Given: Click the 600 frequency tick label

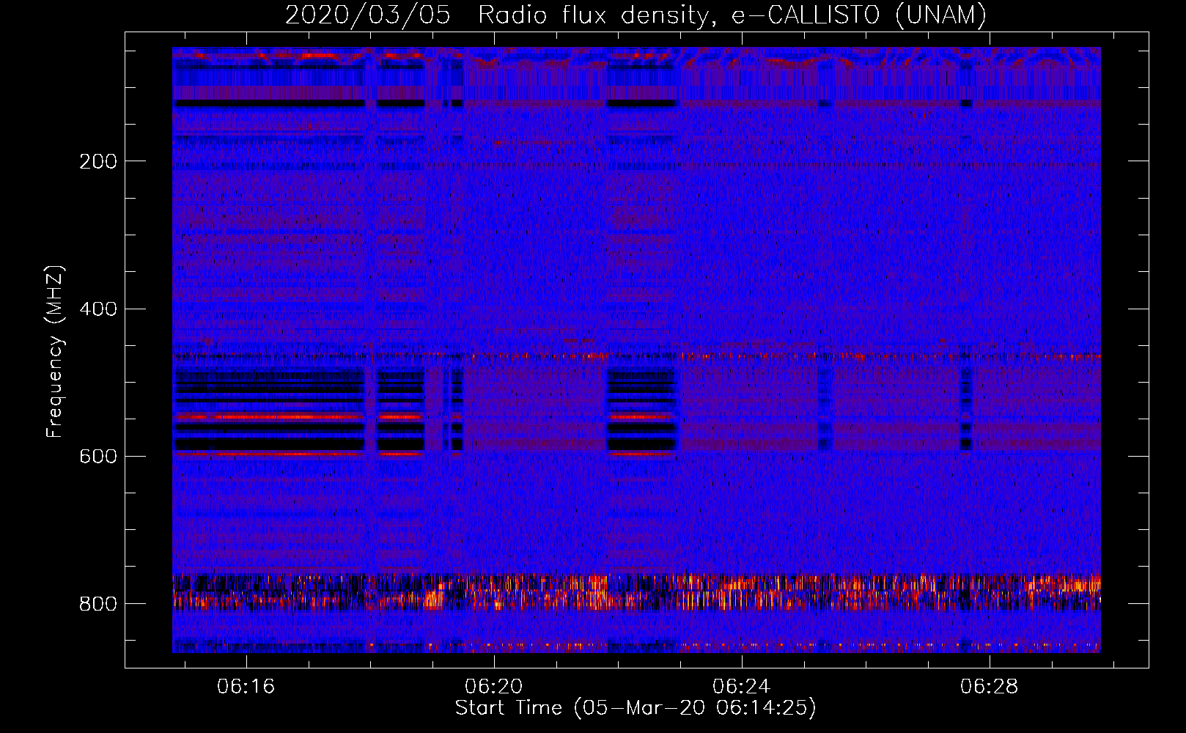Looking at the screenshot, I should tap(98, 456).
